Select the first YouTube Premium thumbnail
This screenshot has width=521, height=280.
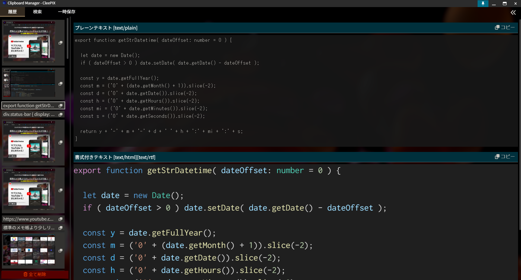29,42
